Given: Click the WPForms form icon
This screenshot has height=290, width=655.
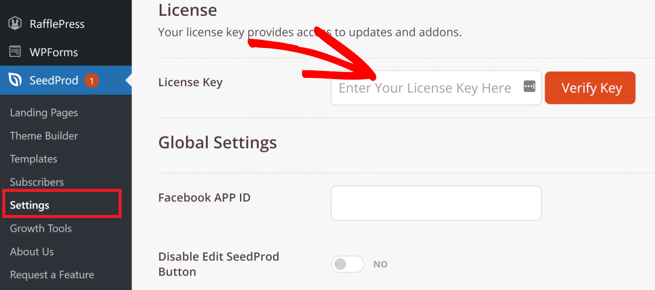Looking at the screenshot, I should (x=15, y=52).
